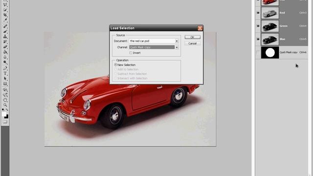Select the Rectangle shape tool
This screenshot has width=313, height=176.
click(5, 84)
